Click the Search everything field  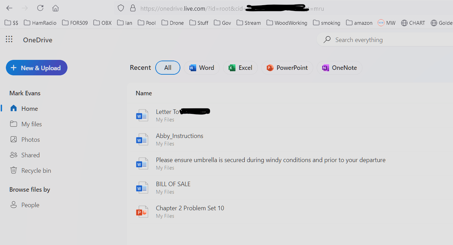(x=384, y=40)
